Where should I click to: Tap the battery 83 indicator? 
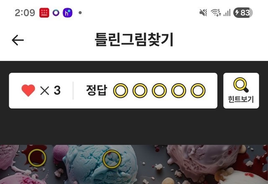(x=243, y=13)
